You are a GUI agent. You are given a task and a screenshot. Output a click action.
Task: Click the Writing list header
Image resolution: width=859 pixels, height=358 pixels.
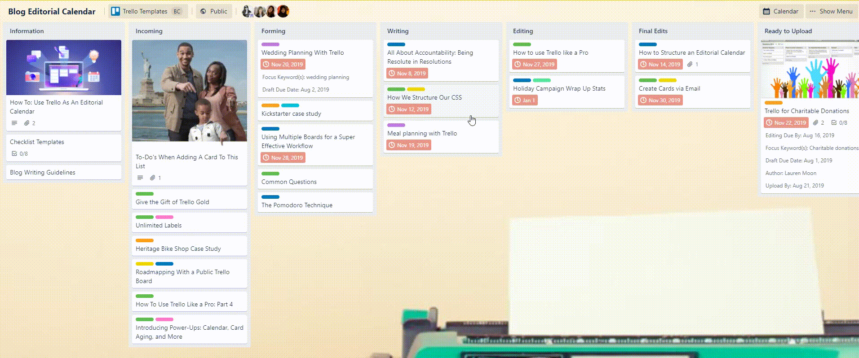point(398,31)
